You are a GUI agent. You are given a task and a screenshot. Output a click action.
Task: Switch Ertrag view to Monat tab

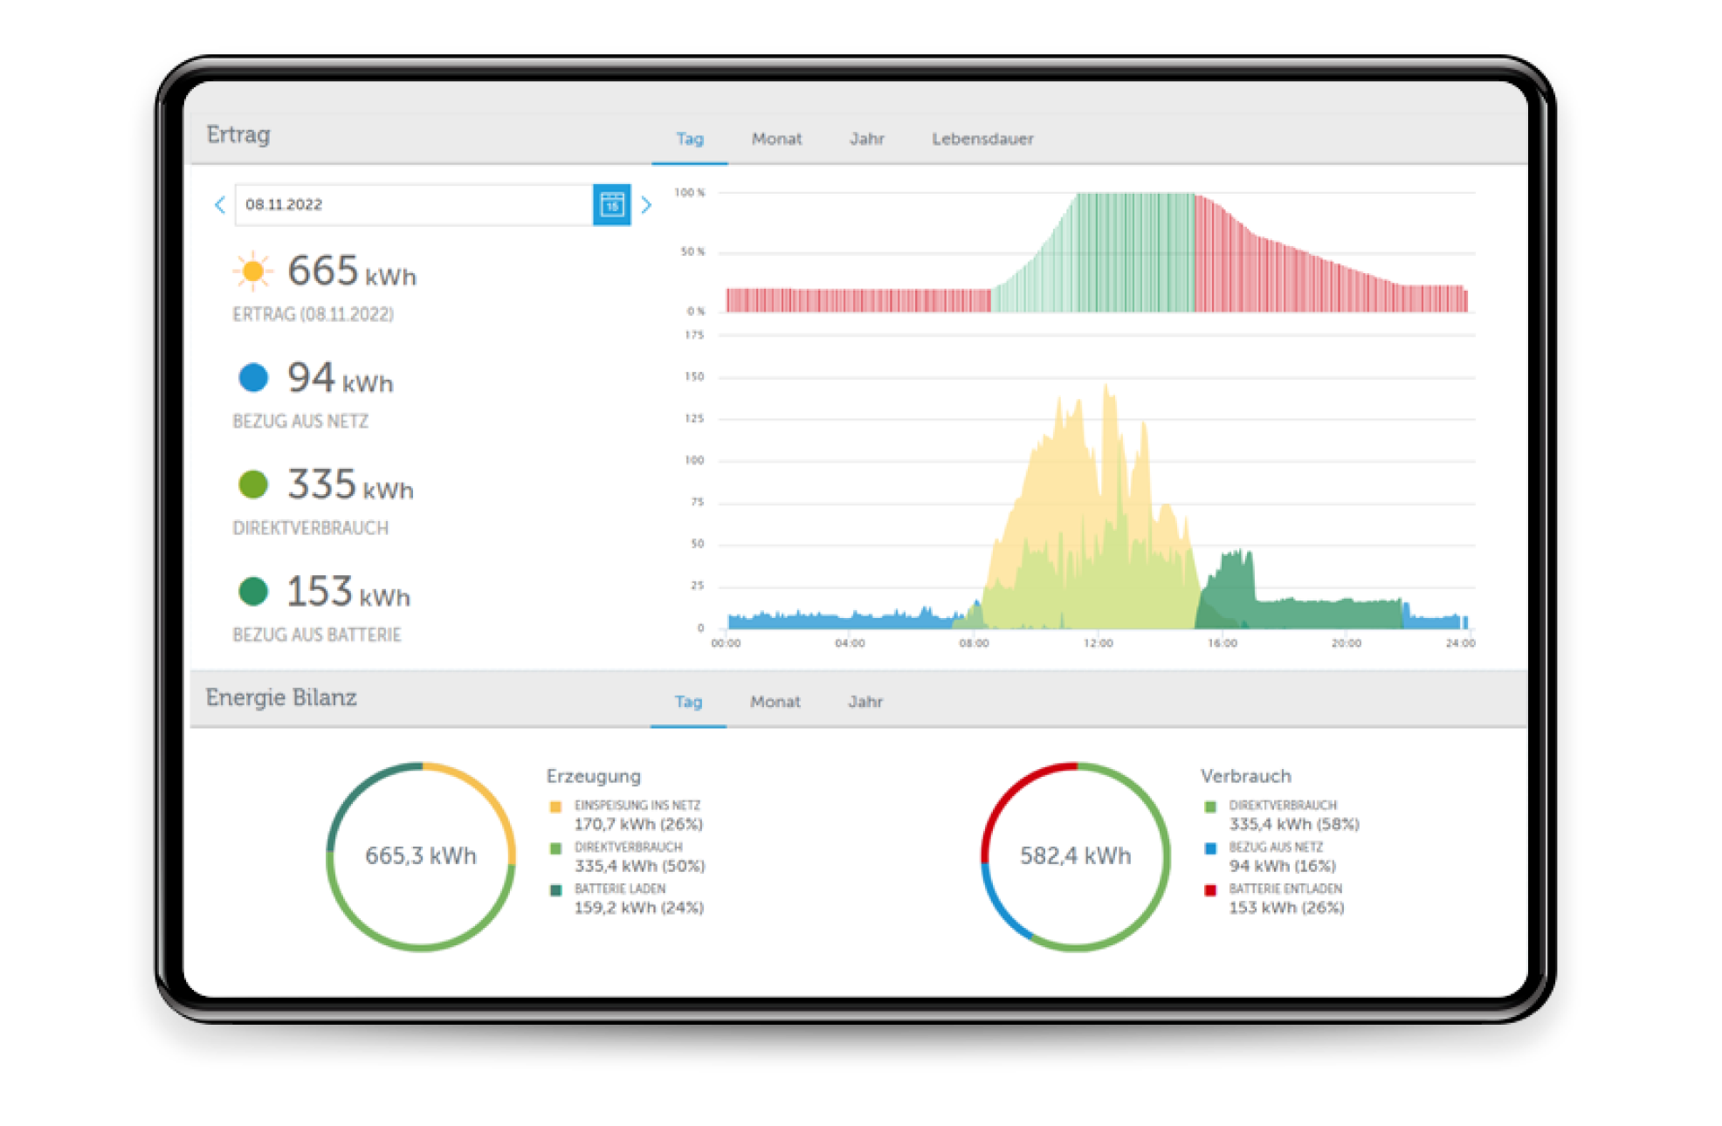point(776,139)
